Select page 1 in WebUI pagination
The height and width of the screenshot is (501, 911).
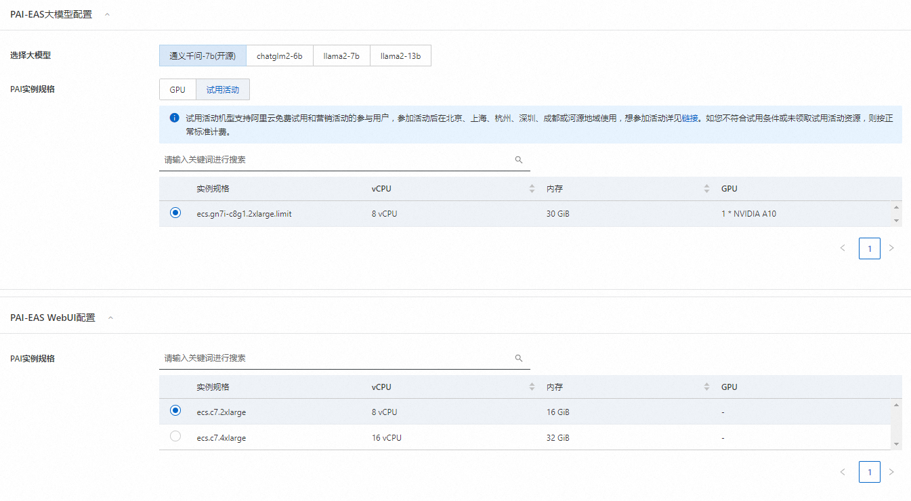[x=870, y=472]
